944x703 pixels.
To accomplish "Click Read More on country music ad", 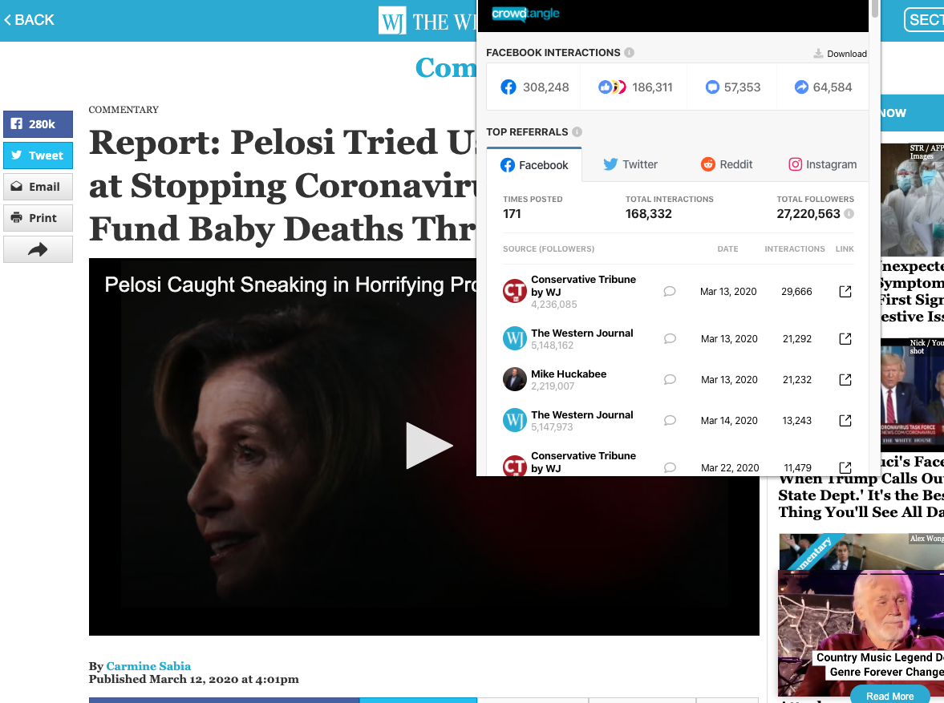I will (889, 695).
